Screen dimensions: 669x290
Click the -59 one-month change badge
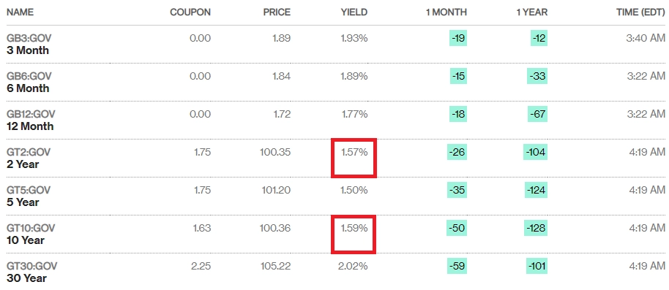click(x=457, y=266)
